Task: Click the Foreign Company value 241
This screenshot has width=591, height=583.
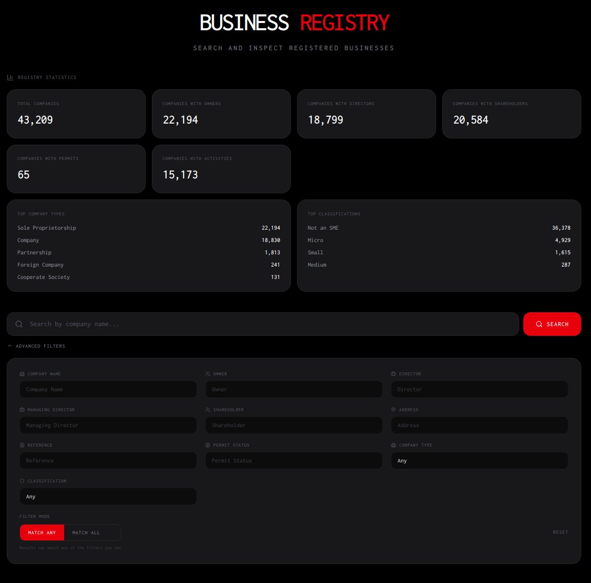Action: coord(275,265)
